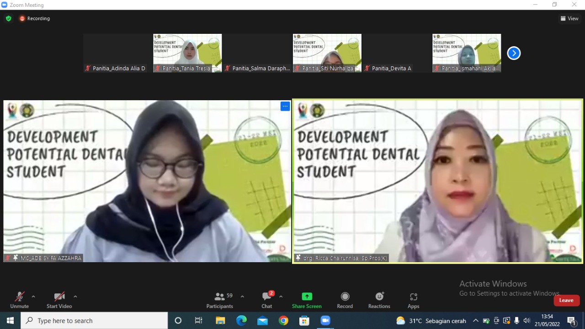This screenshot has width=585, height=329.
Task: Turn on camera with Start Video
Action: [59, 300]
